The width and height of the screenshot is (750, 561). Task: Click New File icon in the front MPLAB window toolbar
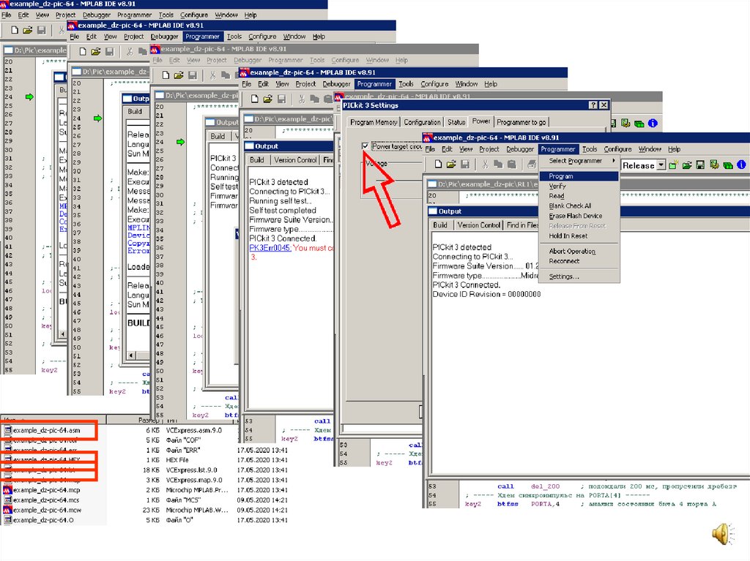pos(438,165)
